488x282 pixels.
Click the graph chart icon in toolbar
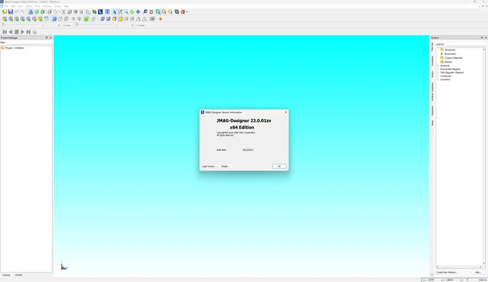click(x=88, y=12)
